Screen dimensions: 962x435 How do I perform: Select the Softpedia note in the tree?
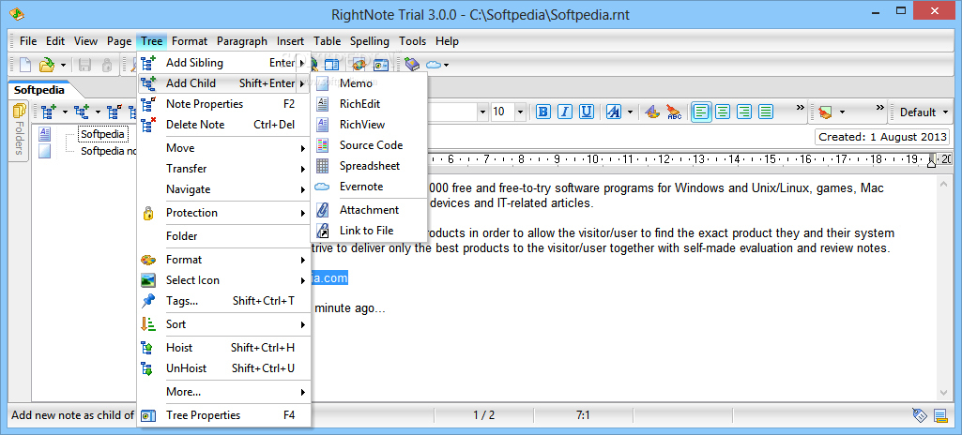click(102, 133)
